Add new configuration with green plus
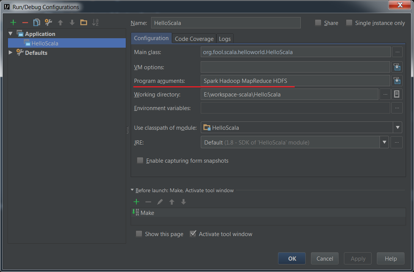This screenshot has height=272, width=414. tap(13, 23)
